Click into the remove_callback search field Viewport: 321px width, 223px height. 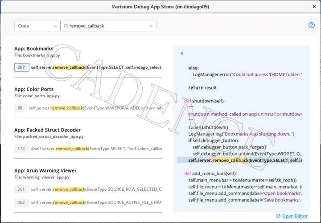tap(107, 26)
